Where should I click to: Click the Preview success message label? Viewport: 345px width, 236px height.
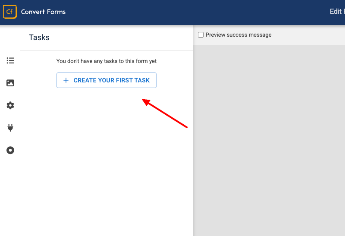[x=238, y=35]
